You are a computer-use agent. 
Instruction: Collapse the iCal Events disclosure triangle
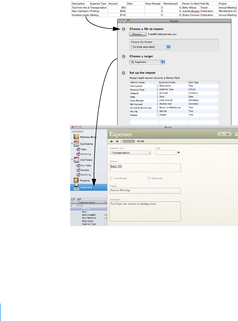[x=72, y=144]
